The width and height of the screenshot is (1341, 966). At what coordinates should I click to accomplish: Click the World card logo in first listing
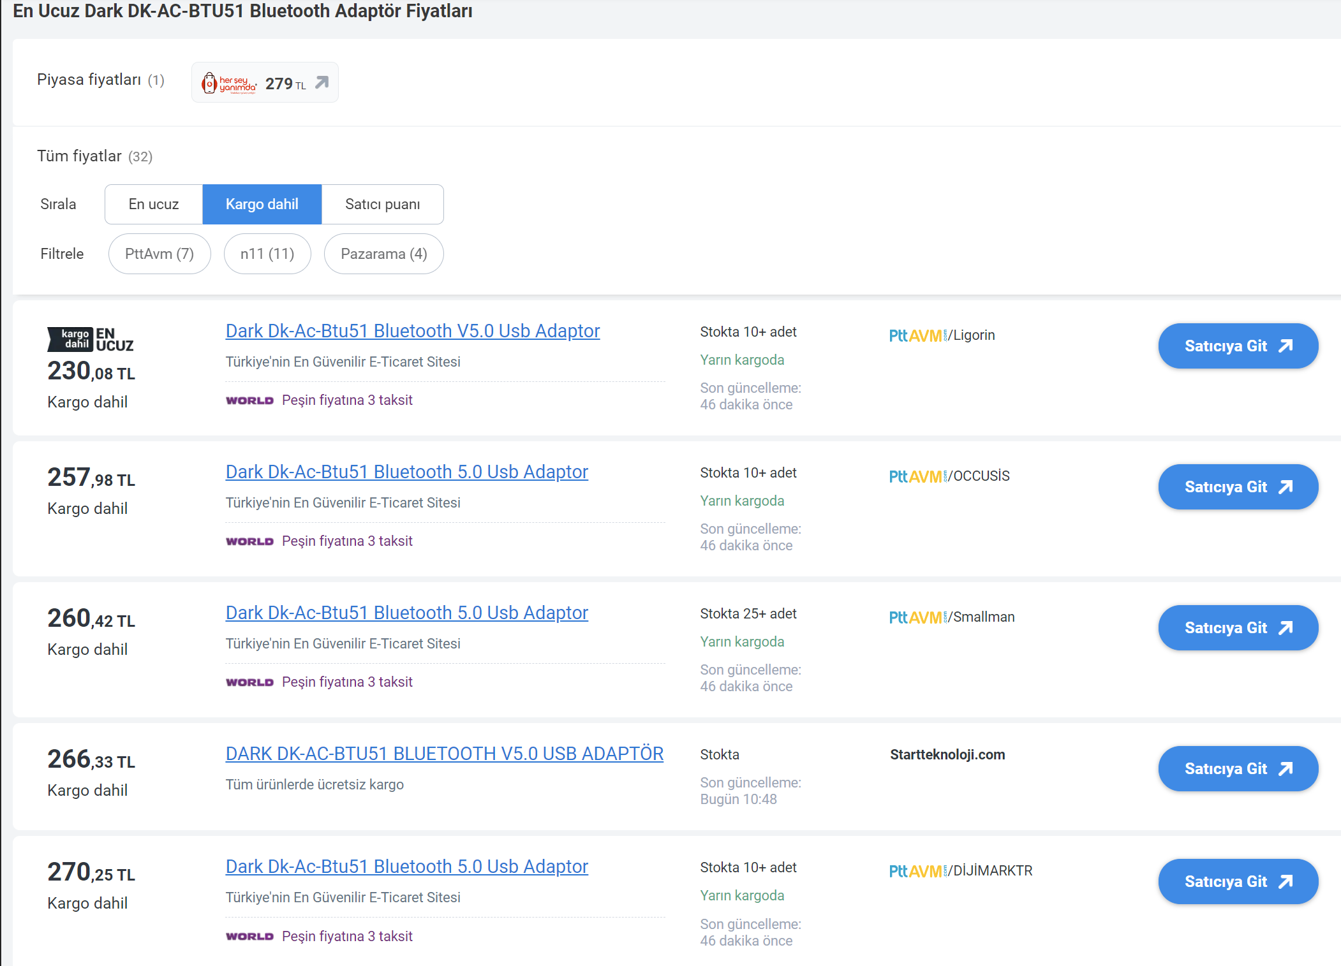[249, 400]
